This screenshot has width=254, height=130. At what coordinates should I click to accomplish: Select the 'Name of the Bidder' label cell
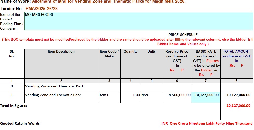coord(12,21)
